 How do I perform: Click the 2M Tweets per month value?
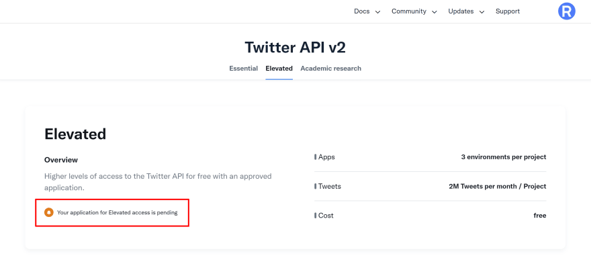[498, 186]
